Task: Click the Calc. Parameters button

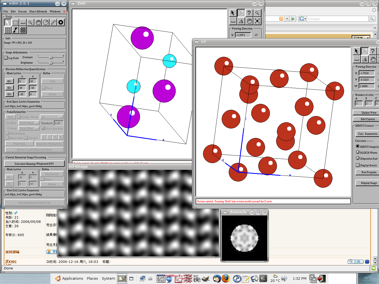Action: (x=368, y=134)
